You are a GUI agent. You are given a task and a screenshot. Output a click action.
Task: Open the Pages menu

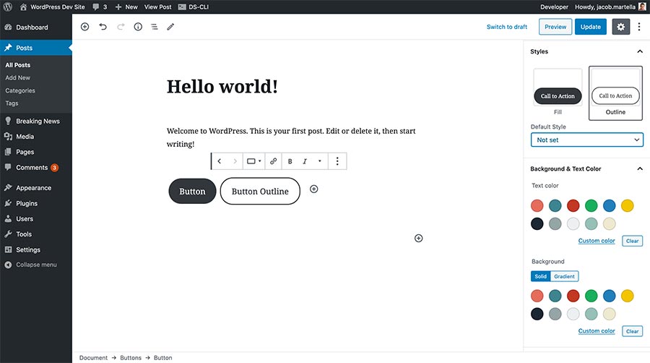36,152
